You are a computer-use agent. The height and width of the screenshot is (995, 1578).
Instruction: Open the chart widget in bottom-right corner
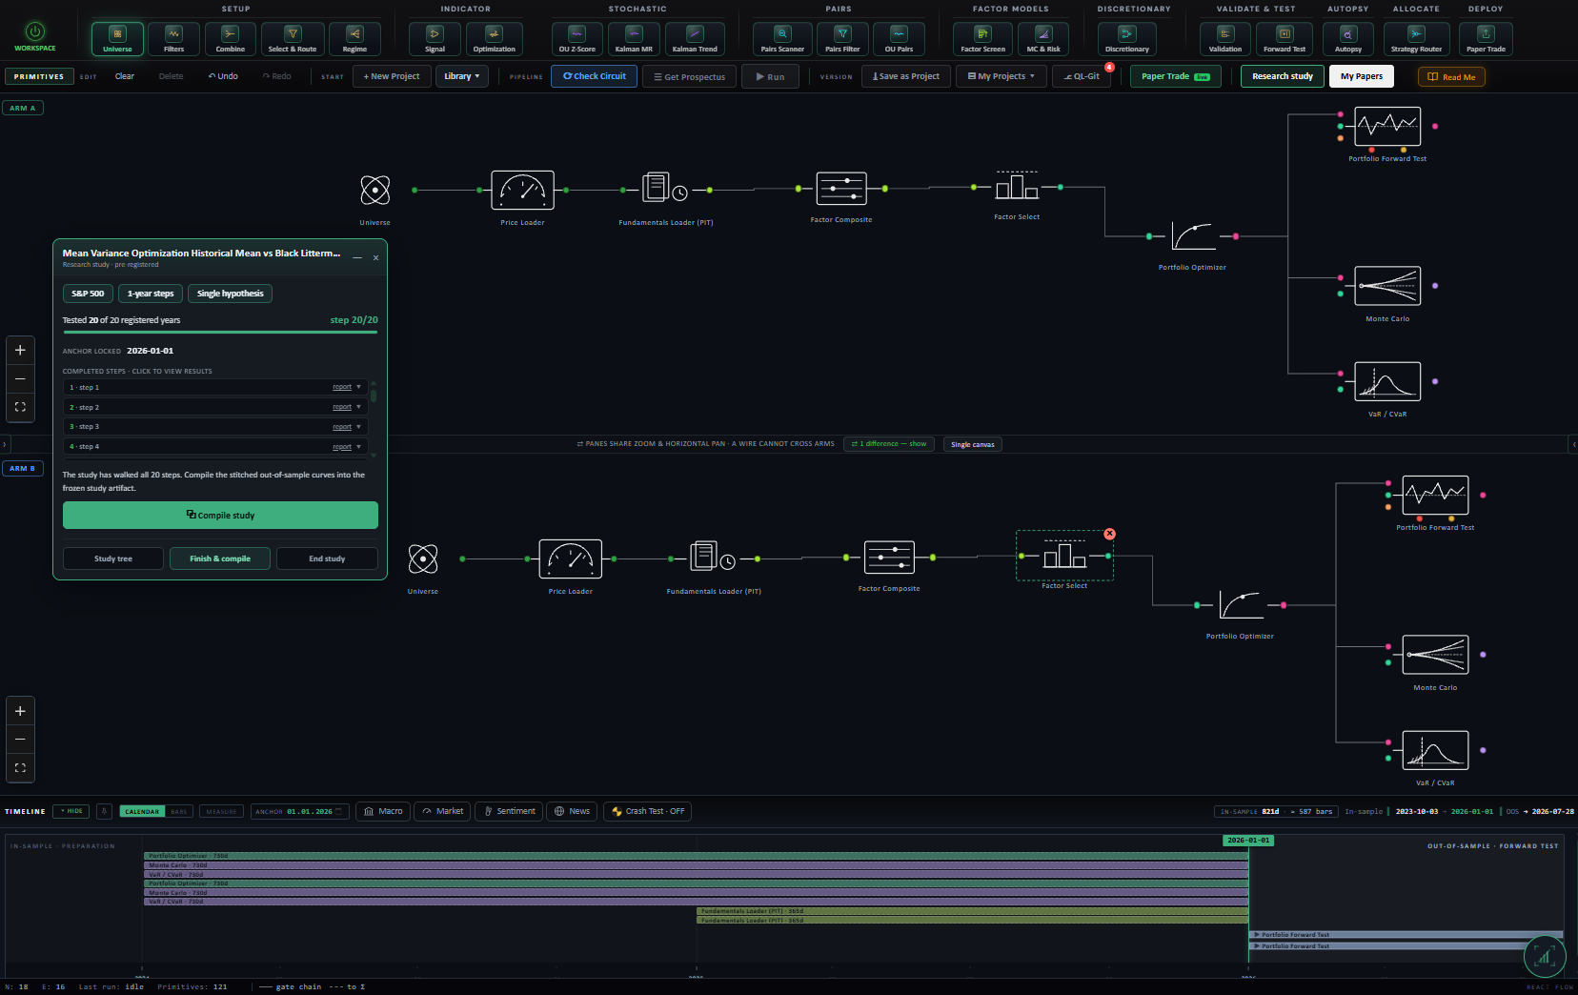point(1544,956)
